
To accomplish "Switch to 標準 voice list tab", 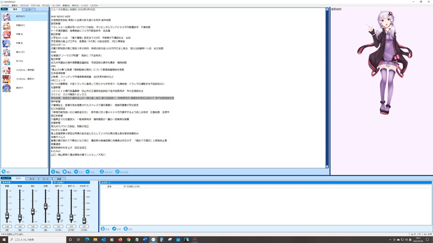I will point(15,9).
